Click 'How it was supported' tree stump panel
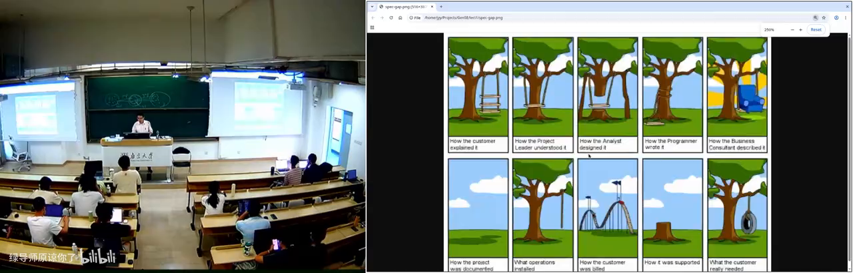Screen dimensions: 853x273 (x=672, y=214)
